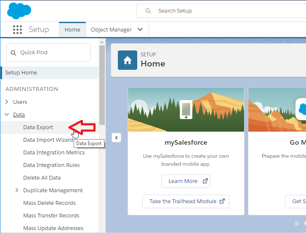
Task: Open the App Launcher grid icon
Action: pyautogui.click(x=17, y=29)
